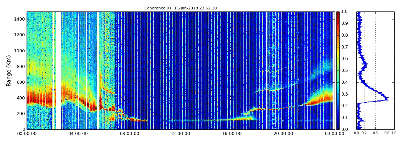Viewport: 403px width, 142px height.
Task: Click the green middle of the colorbar
Action: tap(338, 70)
